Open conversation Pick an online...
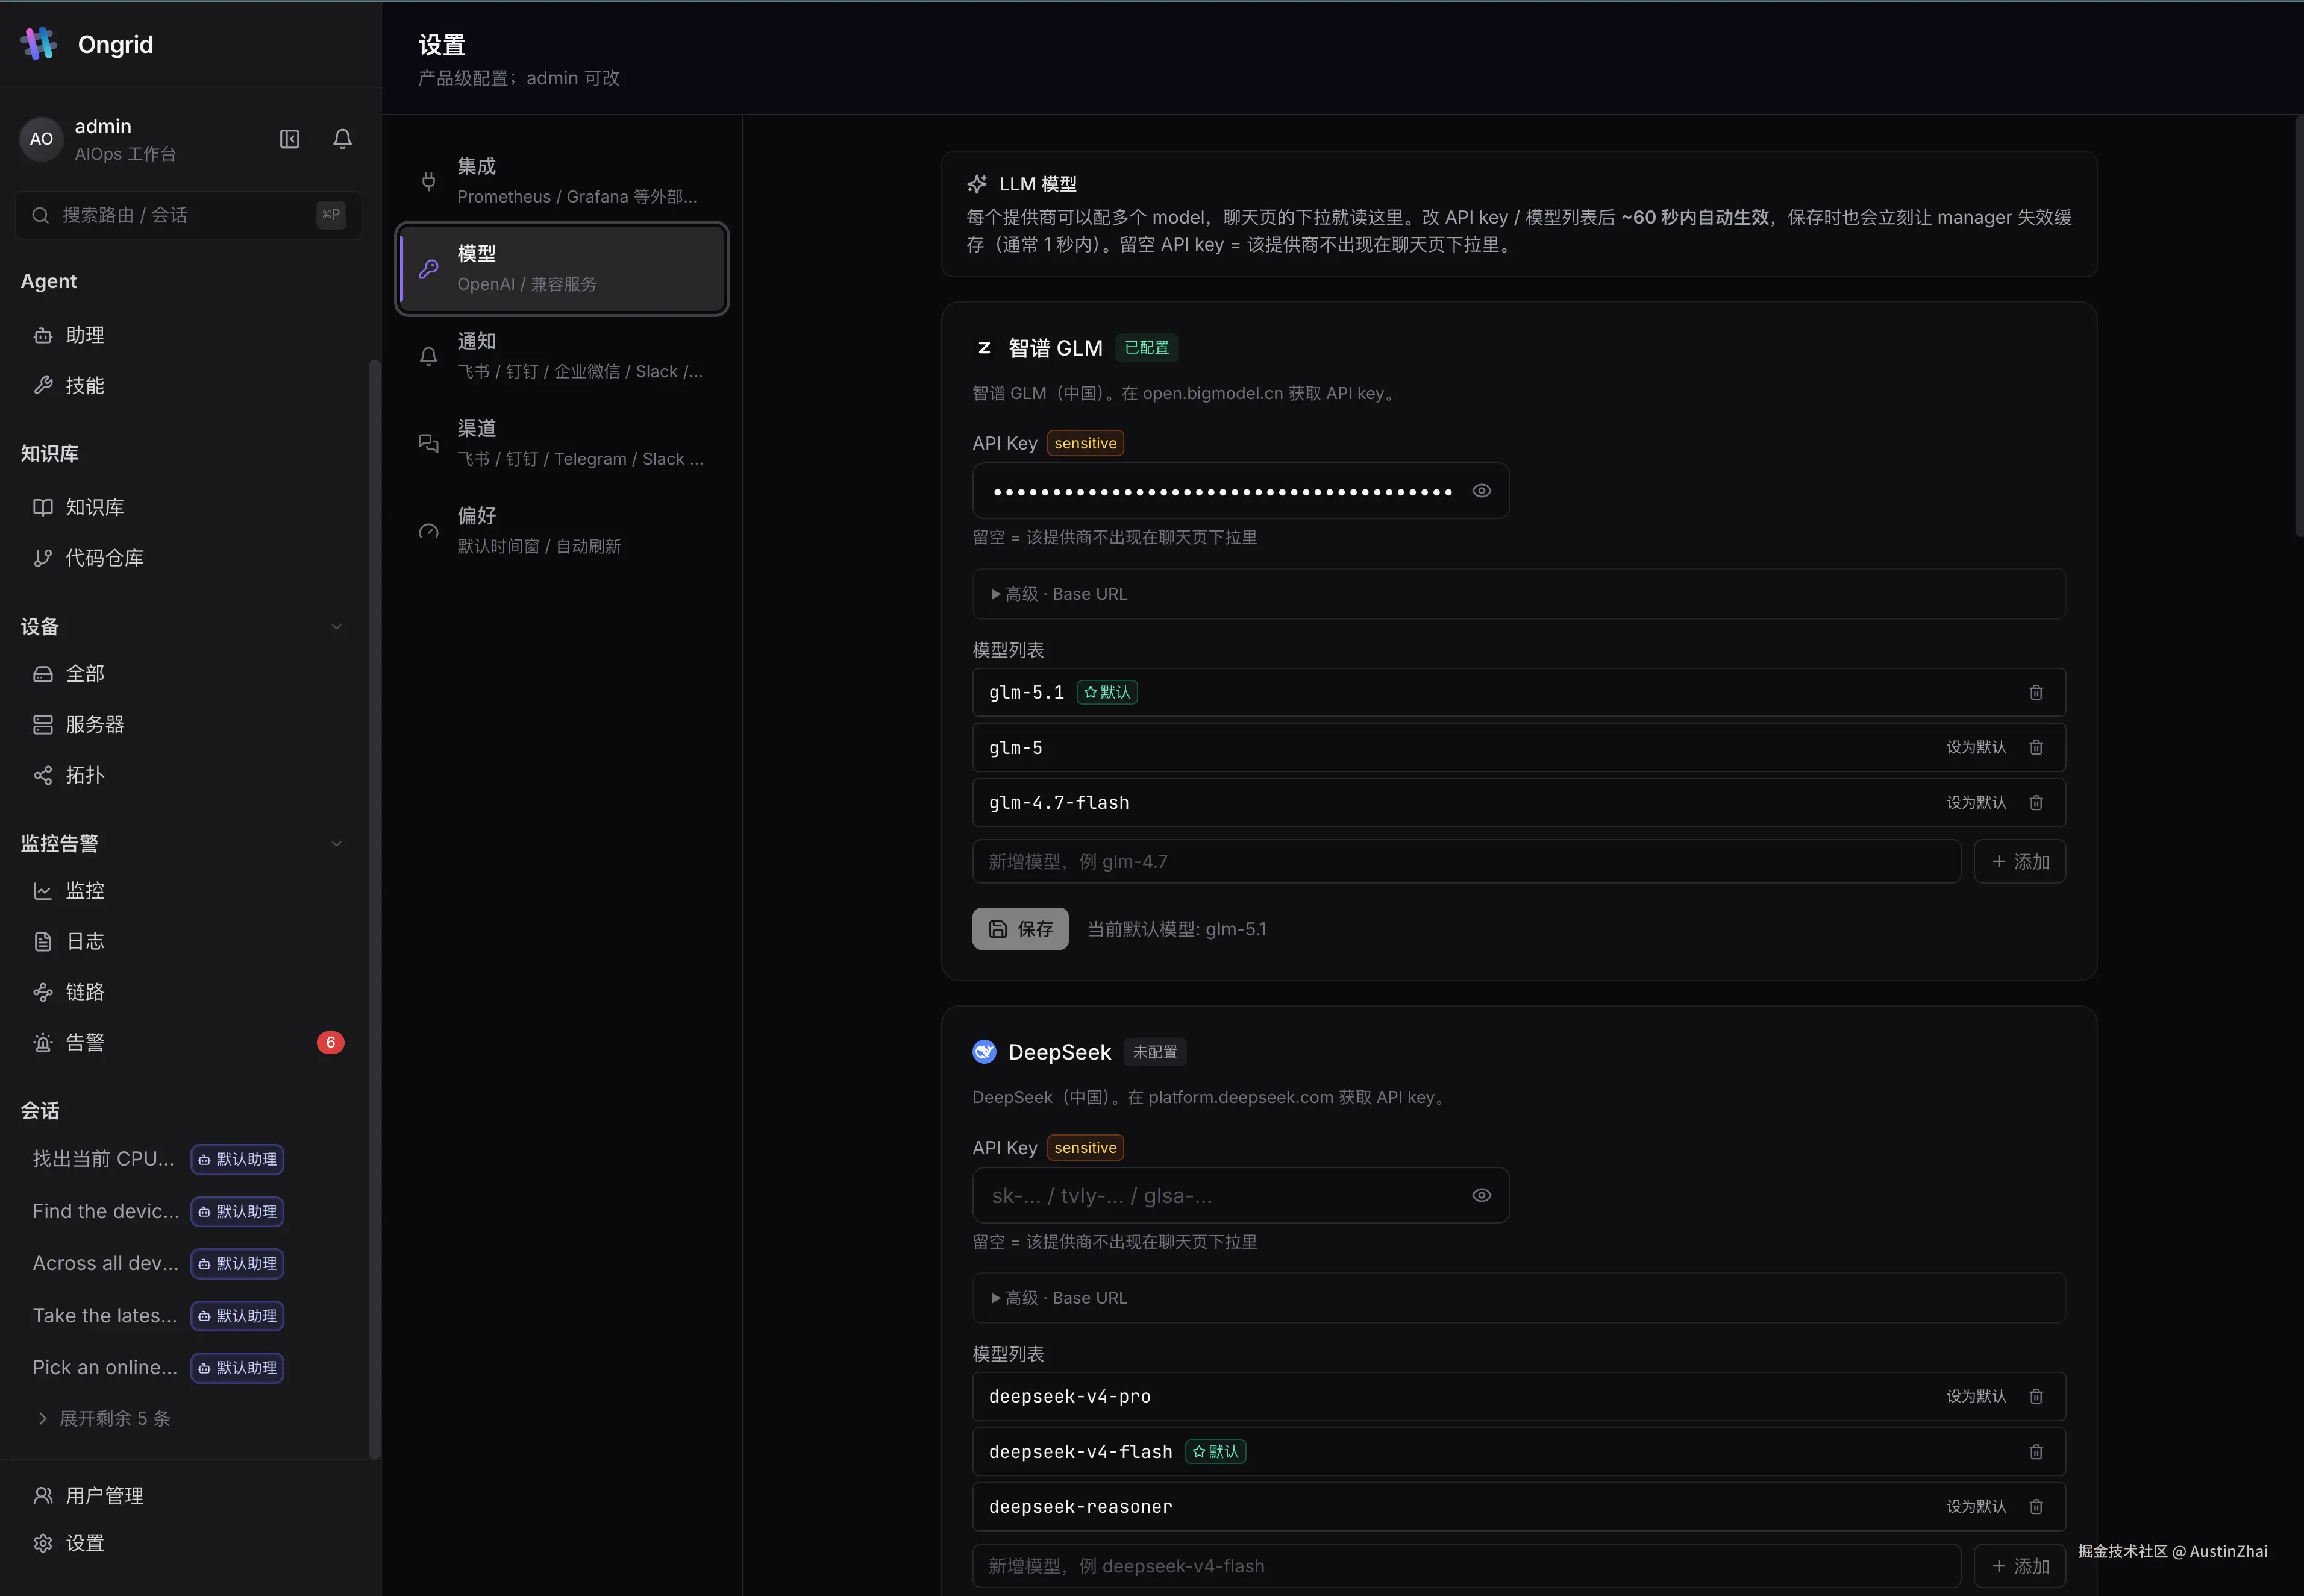This screenshot has width=2304, height=1596. tap(105, 1367)
